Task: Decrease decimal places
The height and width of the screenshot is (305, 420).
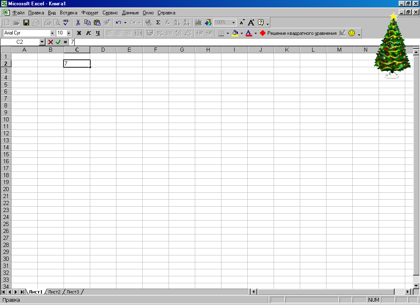Action: (x=188, y=33)
